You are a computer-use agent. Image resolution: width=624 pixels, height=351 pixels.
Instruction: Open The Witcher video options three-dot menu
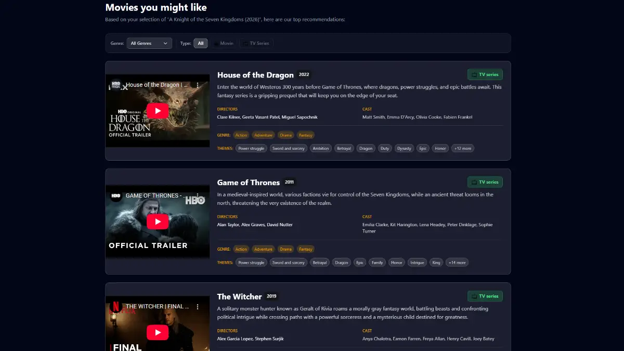coord(198,306)
